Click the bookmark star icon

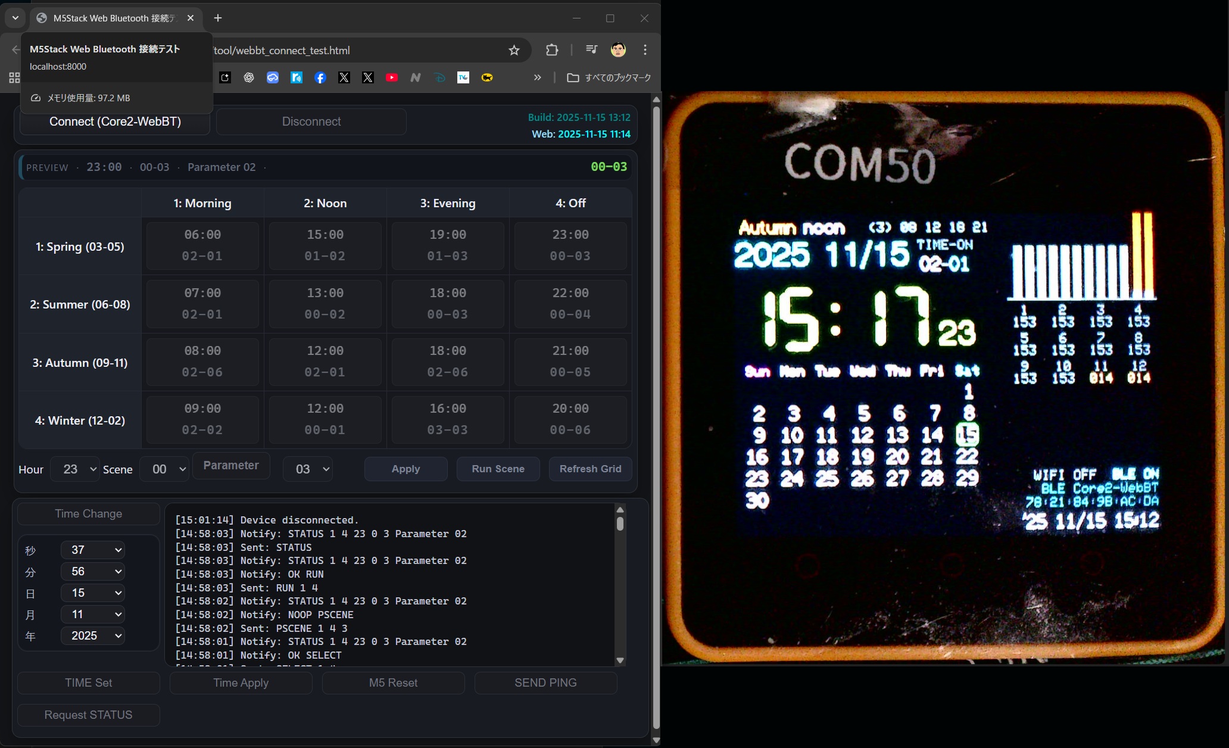(514, 51)
